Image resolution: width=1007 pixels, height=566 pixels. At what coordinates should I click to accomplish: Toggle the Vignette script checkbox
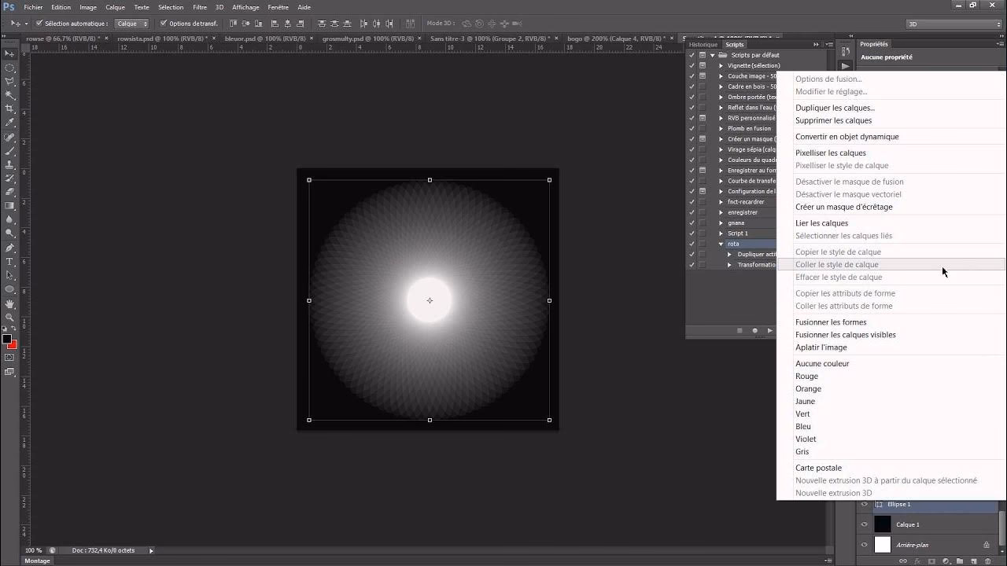click(691, 65)
